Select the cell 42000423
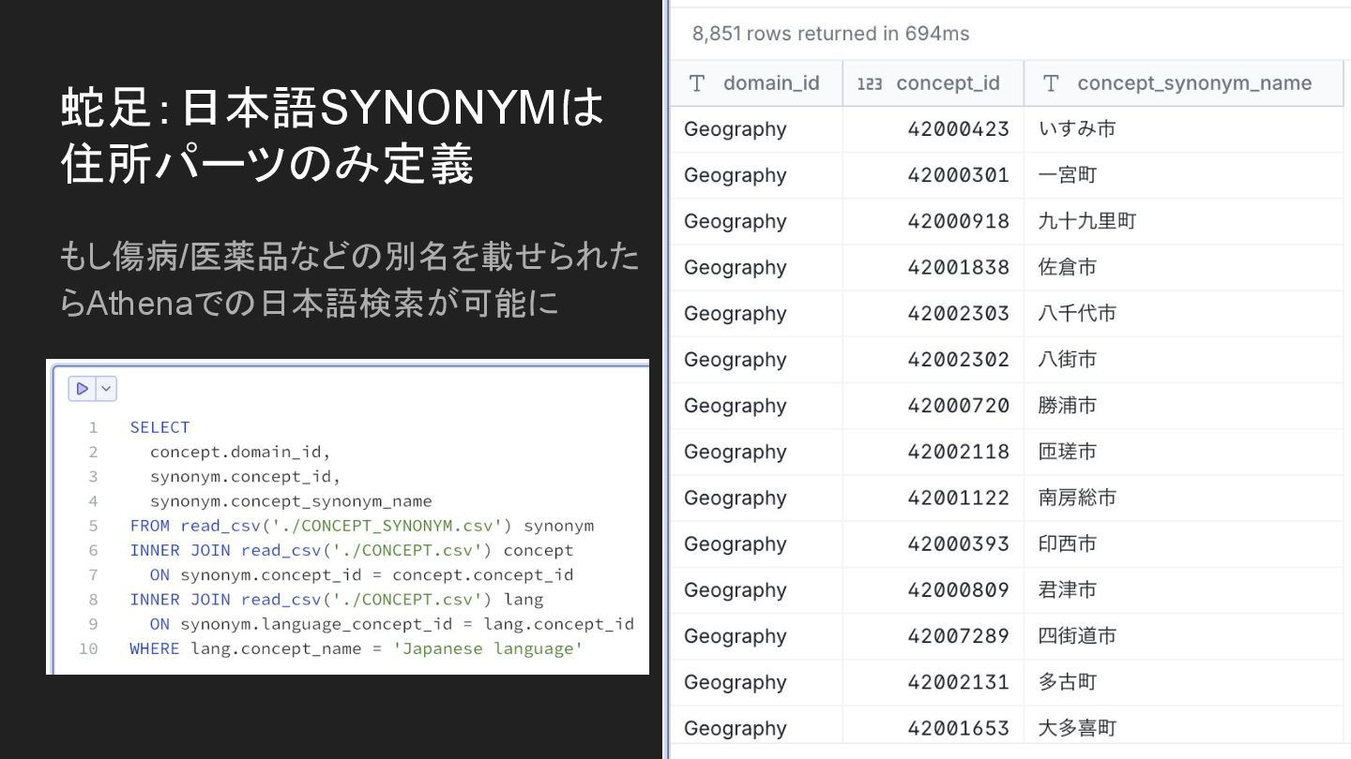Screen dimensions: 1351x759 (x=934, y=129)
